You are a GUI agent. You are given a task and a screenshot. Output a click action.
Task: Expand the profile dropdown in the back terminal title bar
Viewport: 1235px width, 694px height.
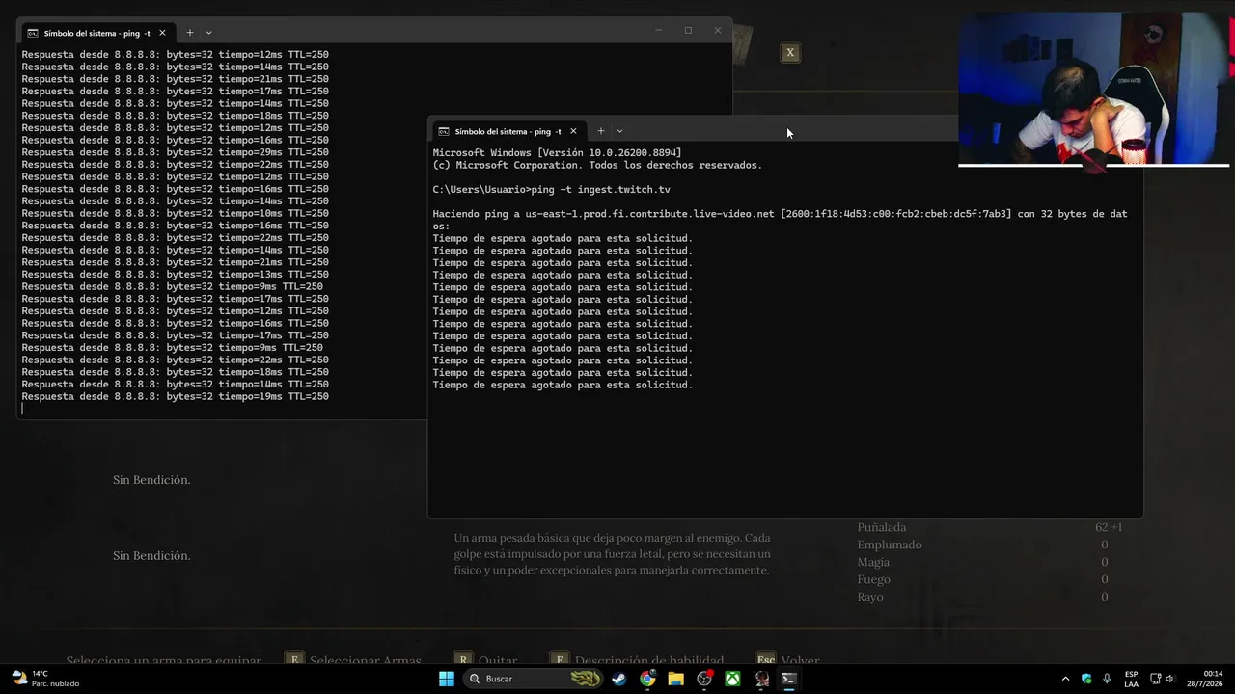208,33
